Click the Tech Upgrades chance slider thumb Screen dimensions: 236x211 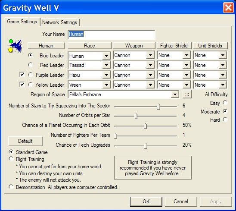tap(146, 146)
